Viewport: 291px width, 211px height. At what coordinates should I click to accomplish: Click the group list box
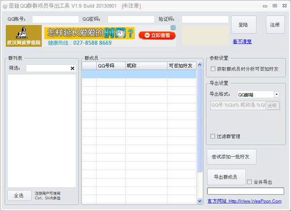(42, 131)
